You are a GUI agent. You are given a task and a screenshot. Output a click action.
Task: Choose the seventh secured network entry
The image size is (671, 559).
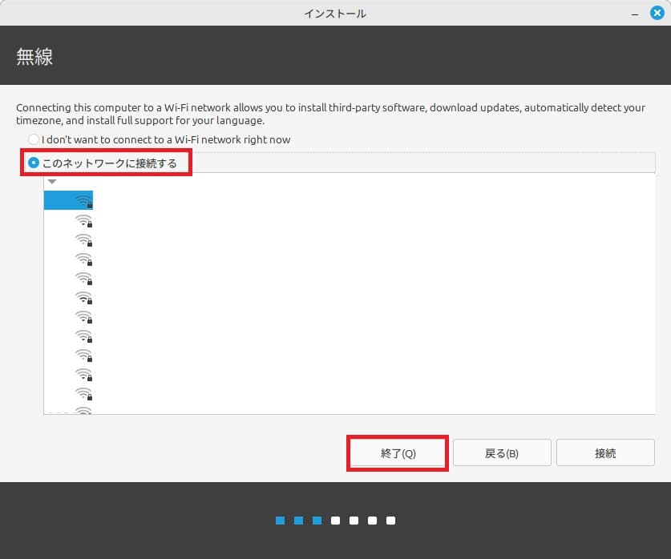(83, 318)
